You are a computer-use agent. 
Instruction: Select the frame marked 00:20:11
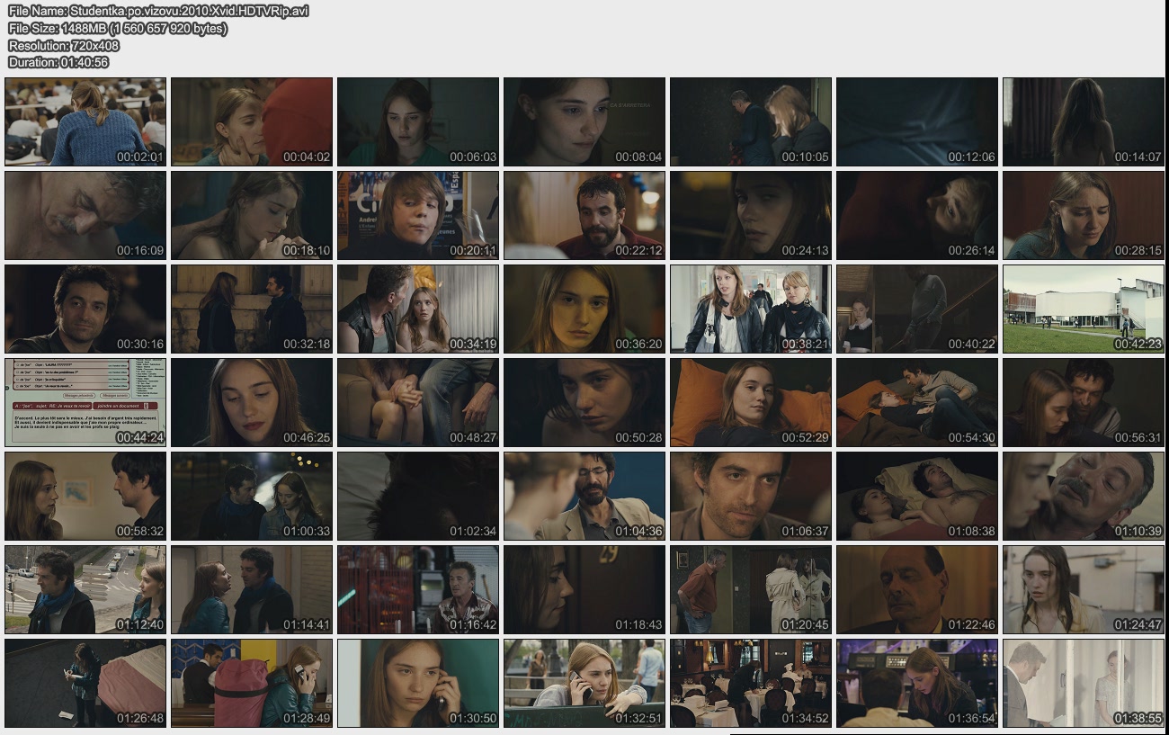418,215
